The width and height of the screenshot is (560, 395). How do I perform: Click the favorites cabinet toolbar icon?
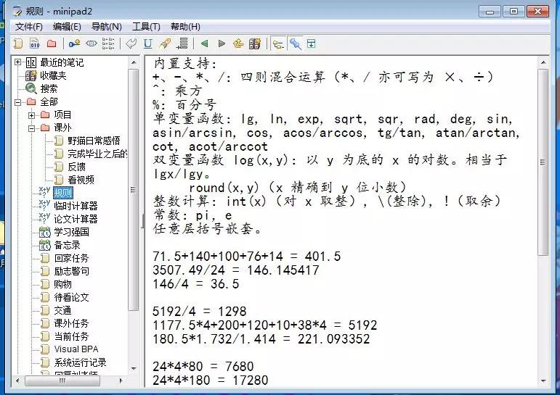pos(255,44)
